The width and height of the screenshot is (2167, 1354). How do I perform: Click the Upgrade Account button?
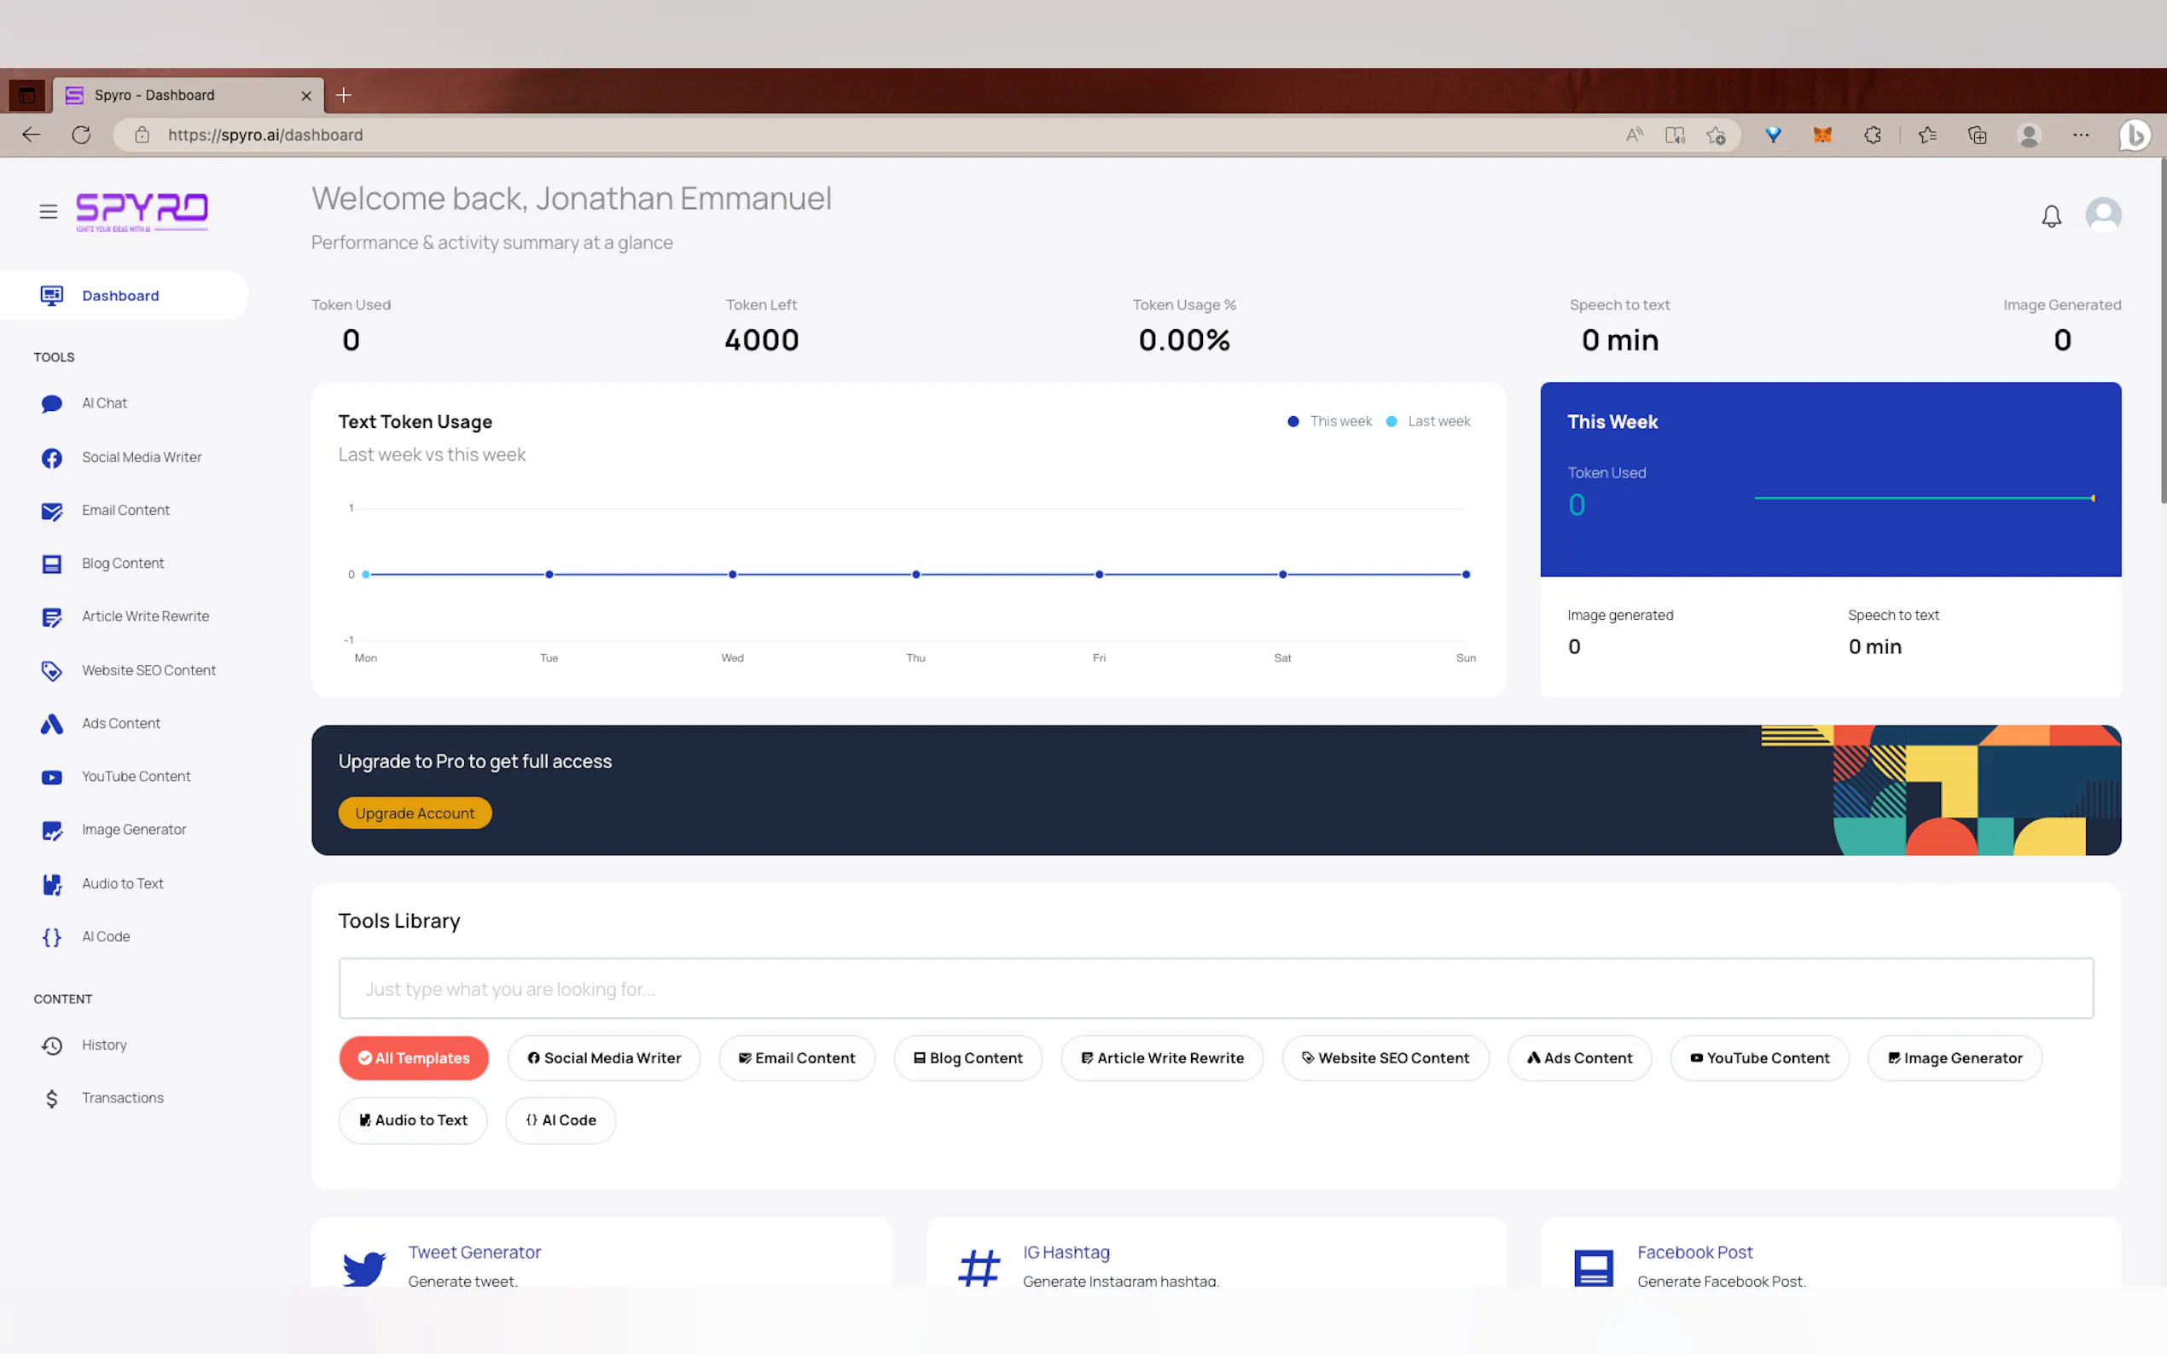(414, 813)
